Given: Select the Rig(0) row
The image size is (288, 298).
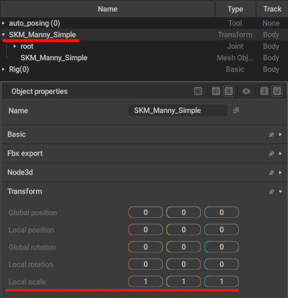Looking at the screenshot, I should 144,69.
